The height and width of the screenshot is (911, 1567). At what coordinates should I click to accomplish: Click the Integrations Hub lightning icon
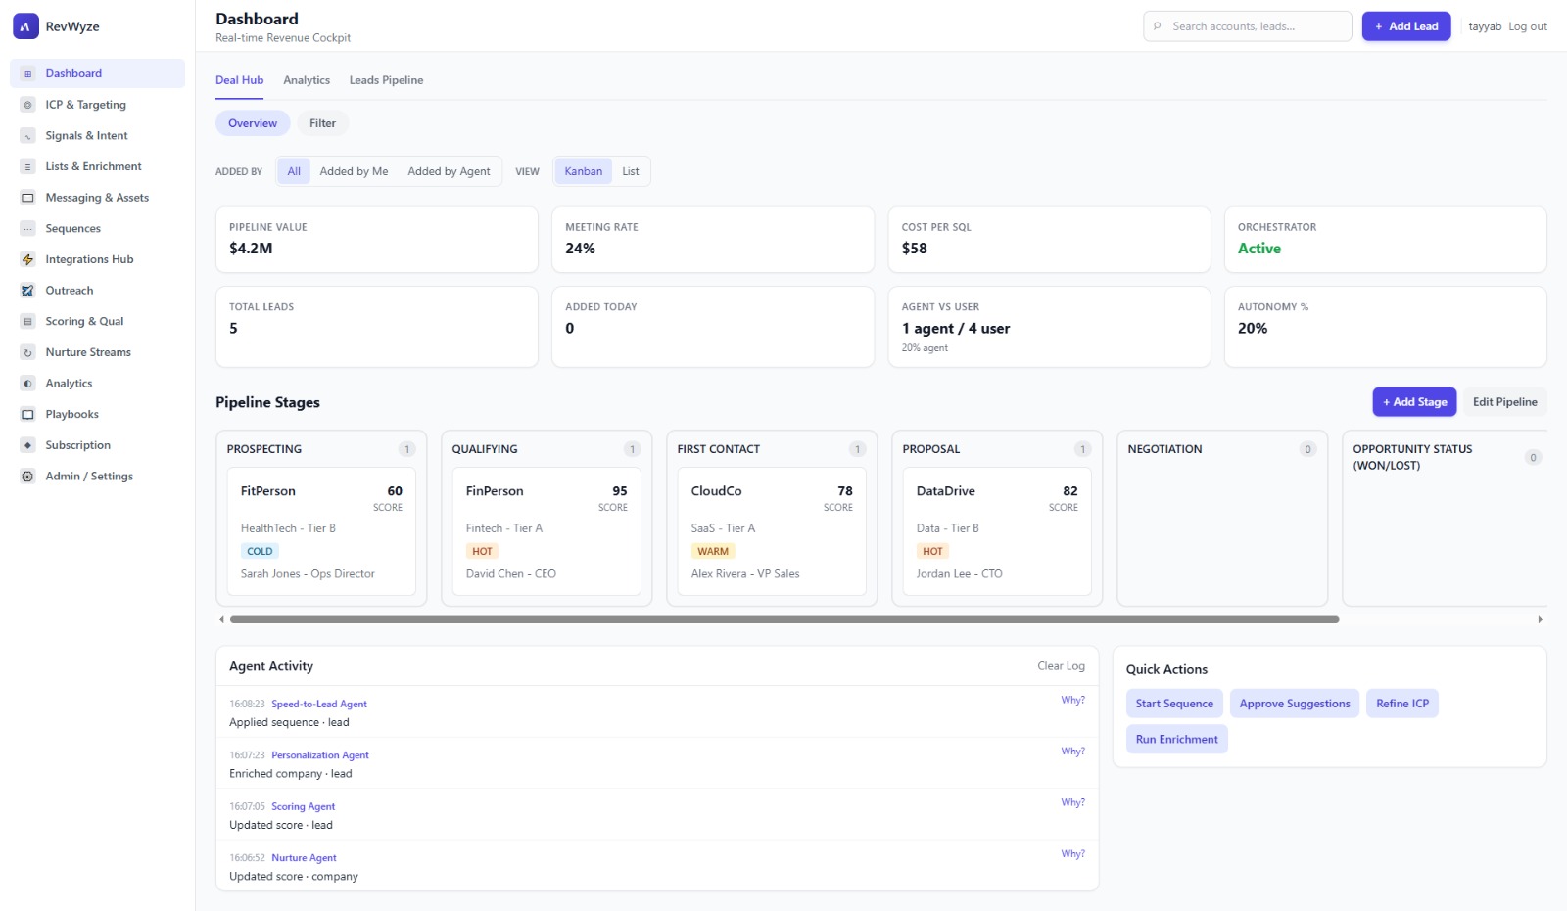(27, 259)
